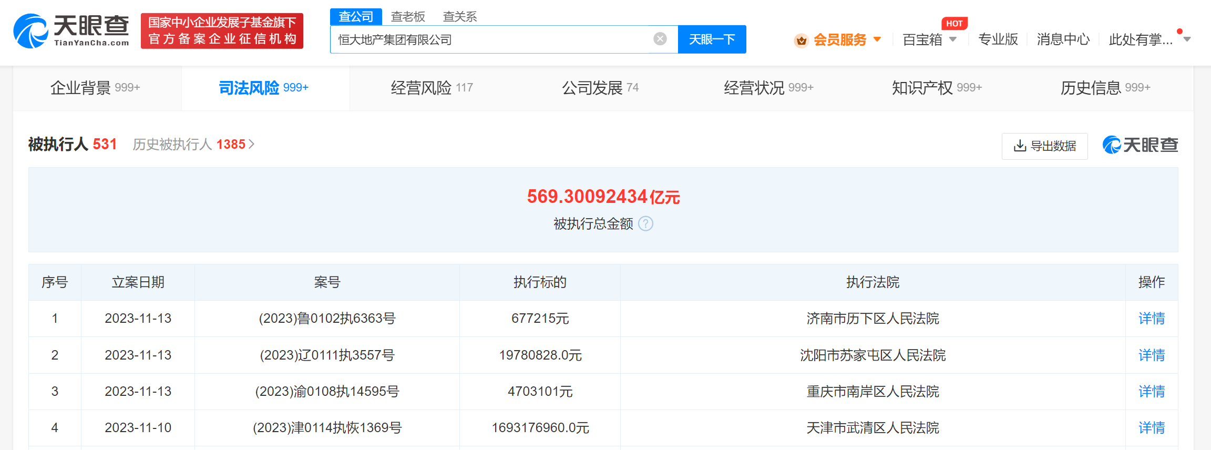Open 专业版 link
Image resolution: width=1211 pixels, height=450 pixels.
click(998, 39)
